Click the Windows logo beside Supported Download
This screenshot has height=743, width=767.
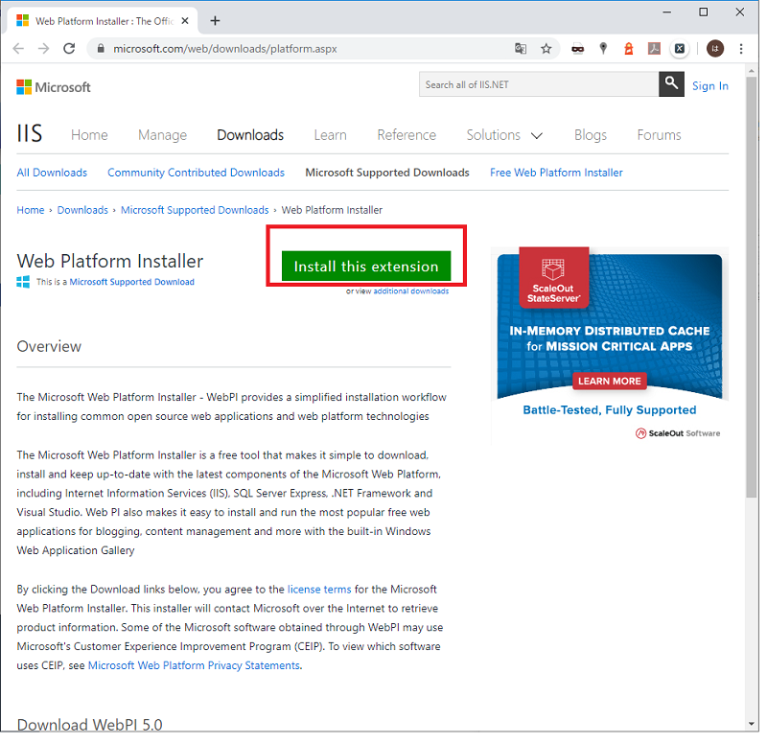[23, 282]
